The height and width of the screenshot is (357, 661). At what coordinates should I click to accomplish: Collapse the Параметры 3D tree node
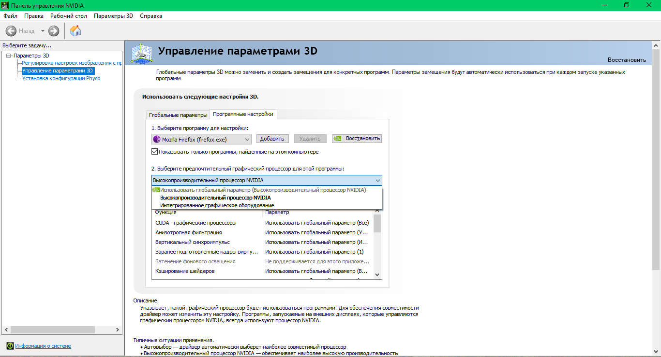pos(8,56)
